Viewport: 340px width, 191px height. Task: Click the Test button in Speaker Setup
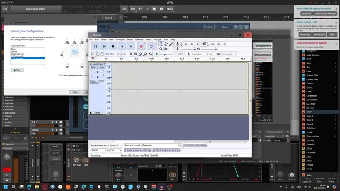click(x=17, y=70)
